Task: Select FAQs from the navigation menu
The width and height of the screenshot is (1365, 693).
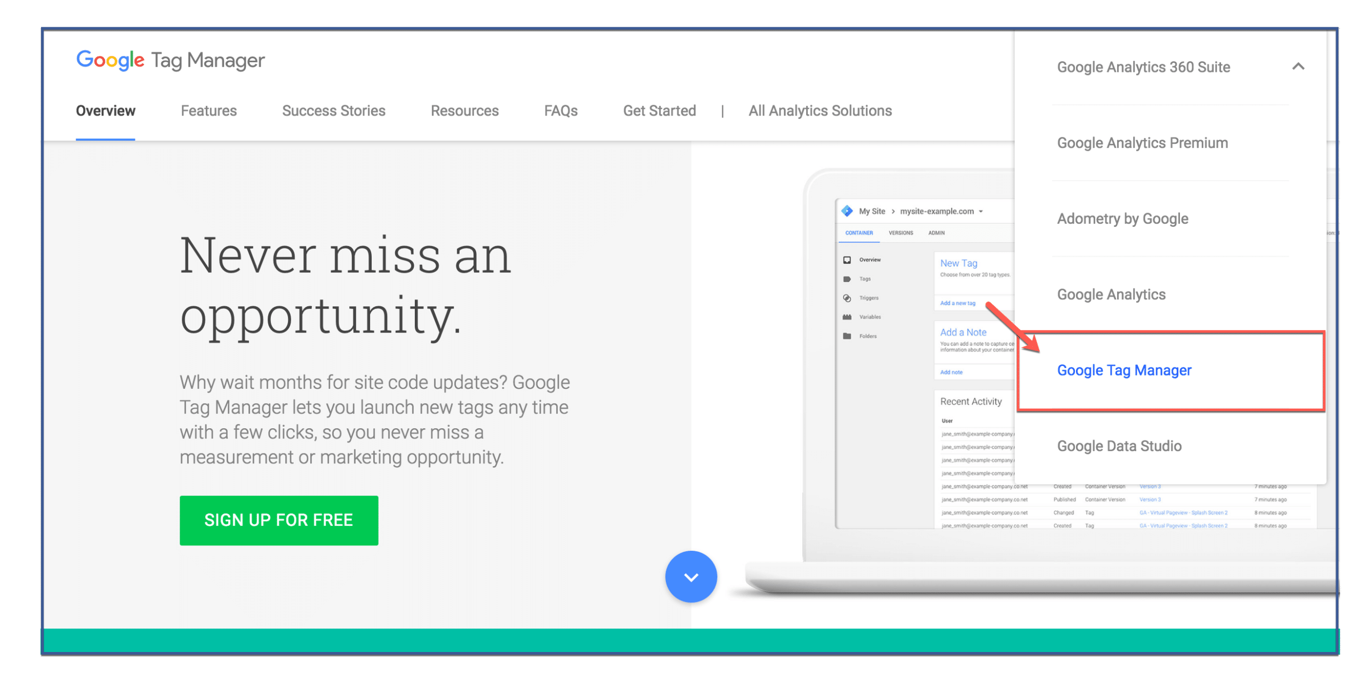Action: click(562, 110)
